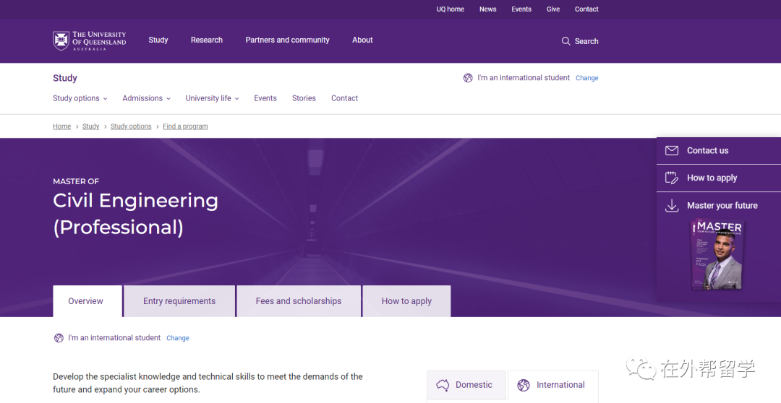
Task: Click the Events link in top bar
Action: [521, 9]
